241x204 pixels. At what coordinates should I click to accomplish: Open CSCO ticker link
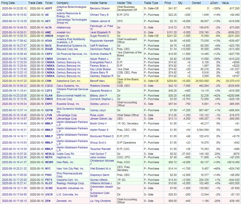pyautogui.click(x=49, y=86)
